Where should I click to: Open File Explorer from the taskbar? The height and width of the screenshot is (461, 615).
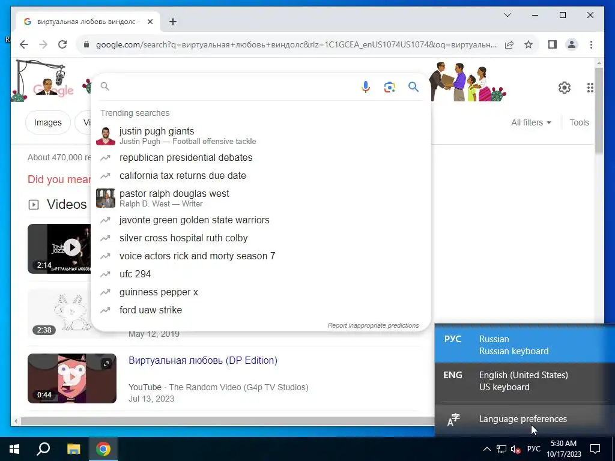tap(73, 449)
